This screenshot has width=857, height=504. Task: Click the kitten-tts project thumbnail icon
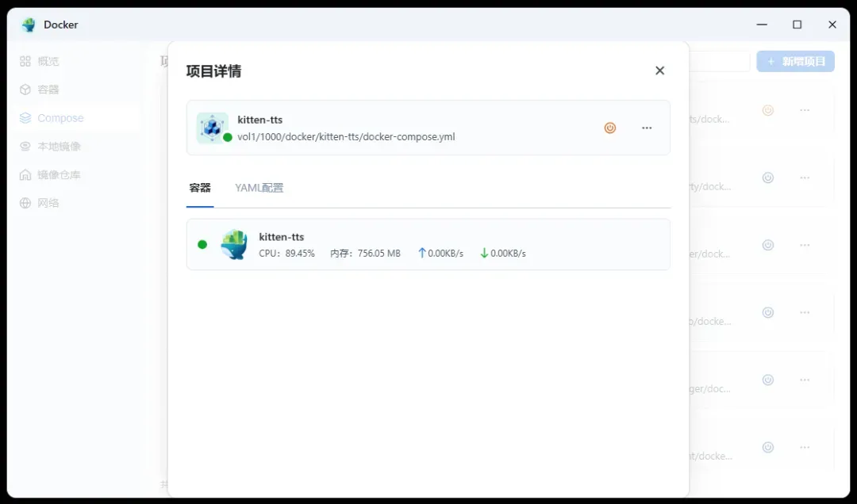click(x=212, y=128)
